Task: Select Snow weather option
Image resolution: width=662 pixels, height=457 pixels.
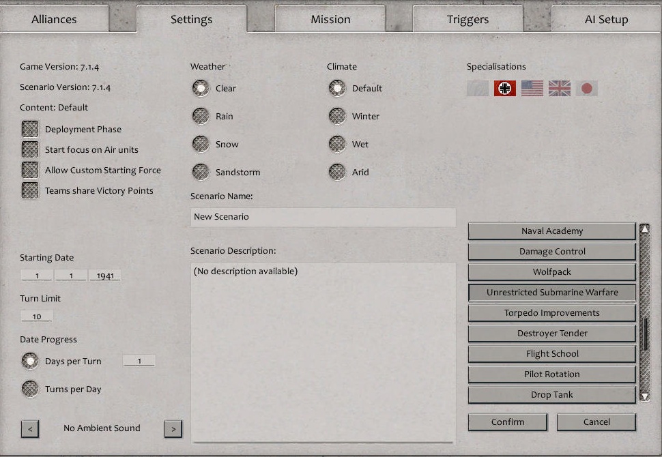Action: tap(201, 144)
